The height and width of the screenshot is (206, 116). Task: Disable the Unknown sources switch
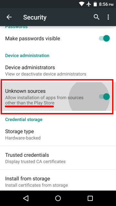104,97
